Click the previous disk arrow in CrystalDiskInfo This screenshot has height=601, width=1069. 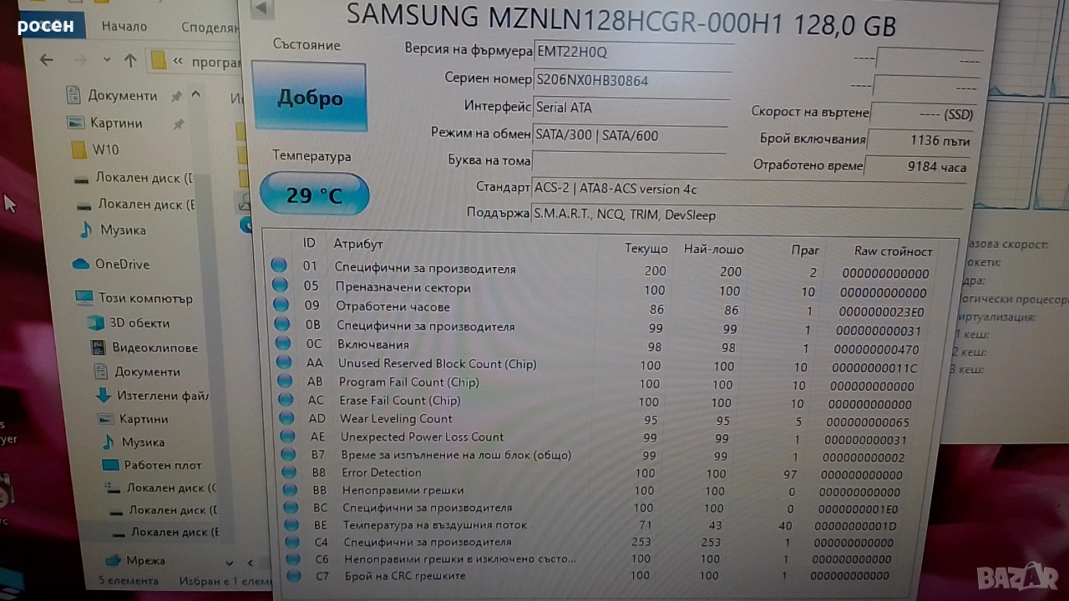click(261, 8)
